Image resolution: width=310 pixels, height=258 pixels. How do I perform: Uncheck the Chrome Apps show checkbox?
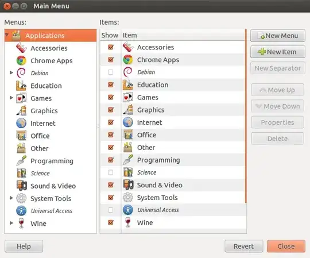click(111, 60)
